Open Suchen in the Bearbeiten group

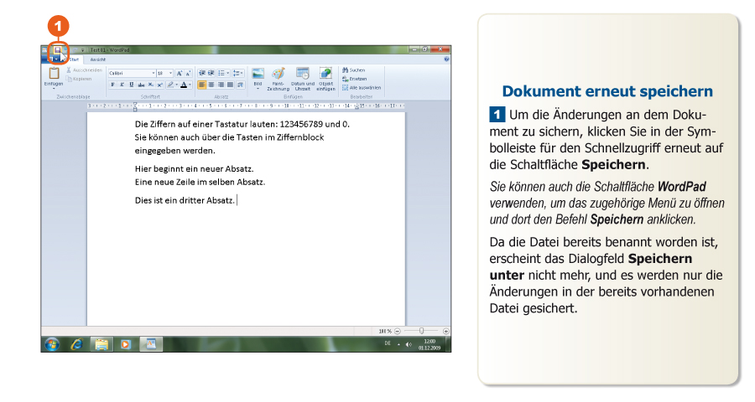pos(353,70)
